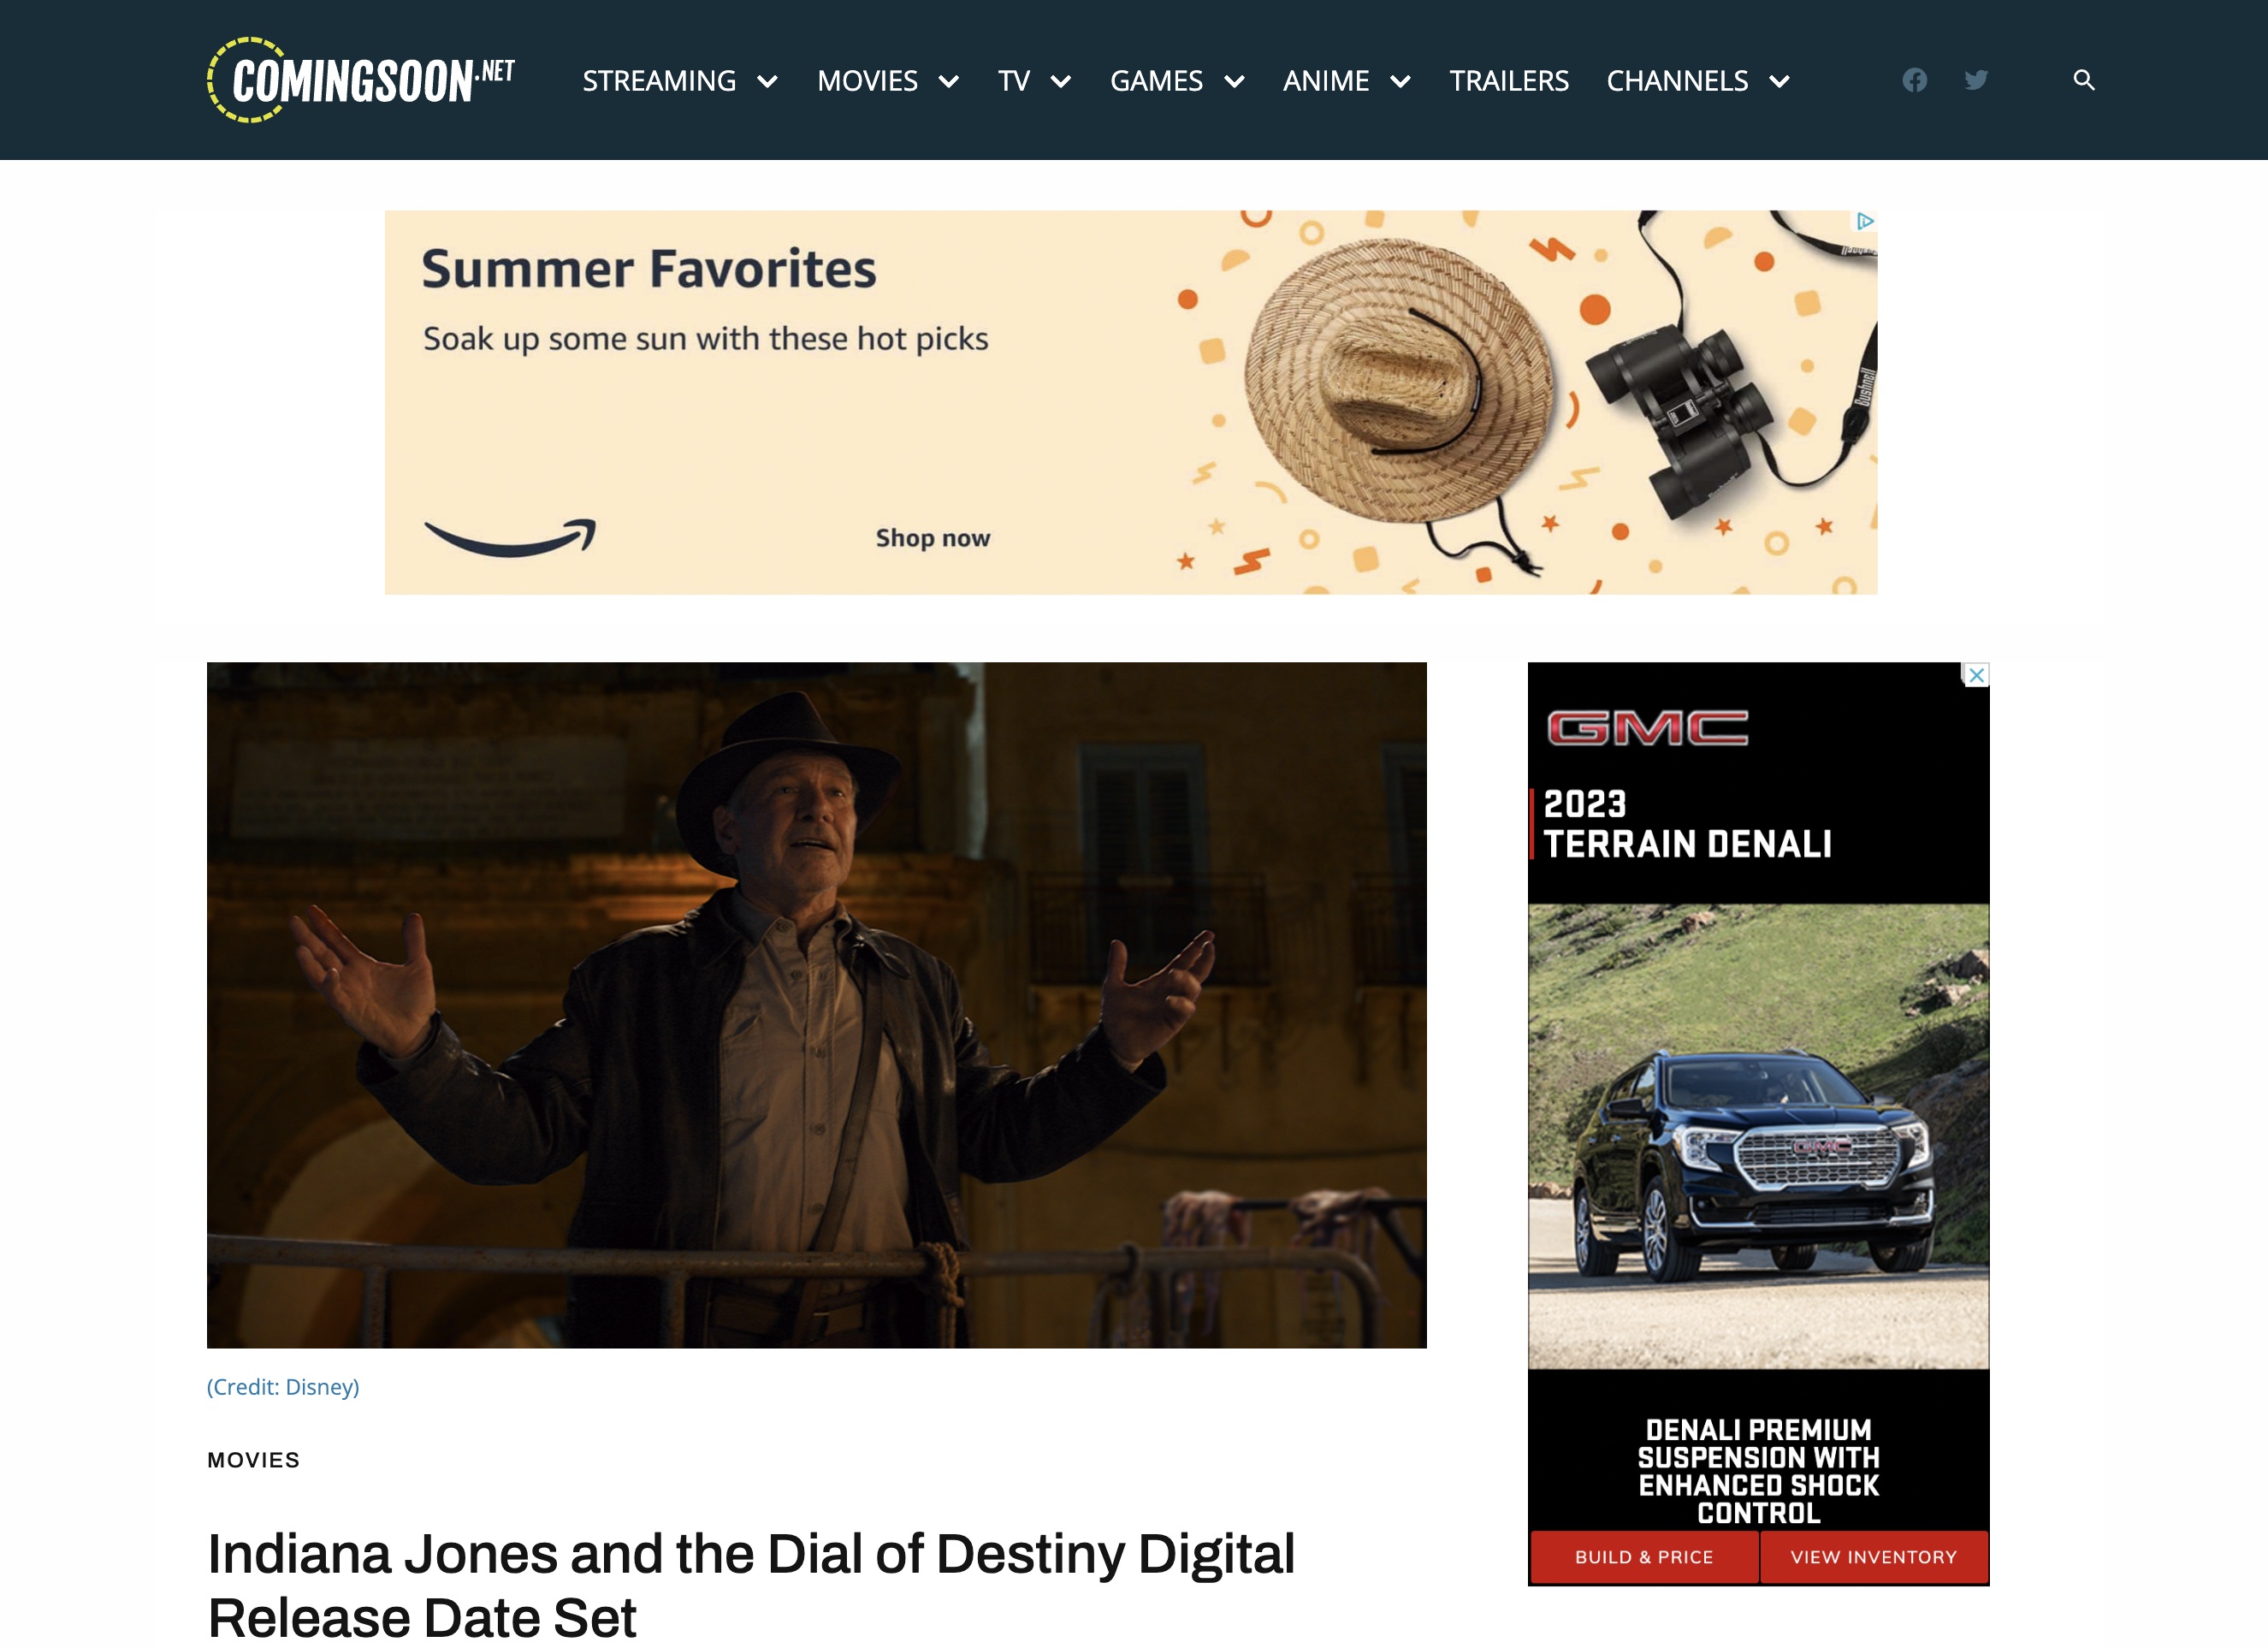
Task: Click the Indiana Jones article hero image
Action: pos(816,1004)
